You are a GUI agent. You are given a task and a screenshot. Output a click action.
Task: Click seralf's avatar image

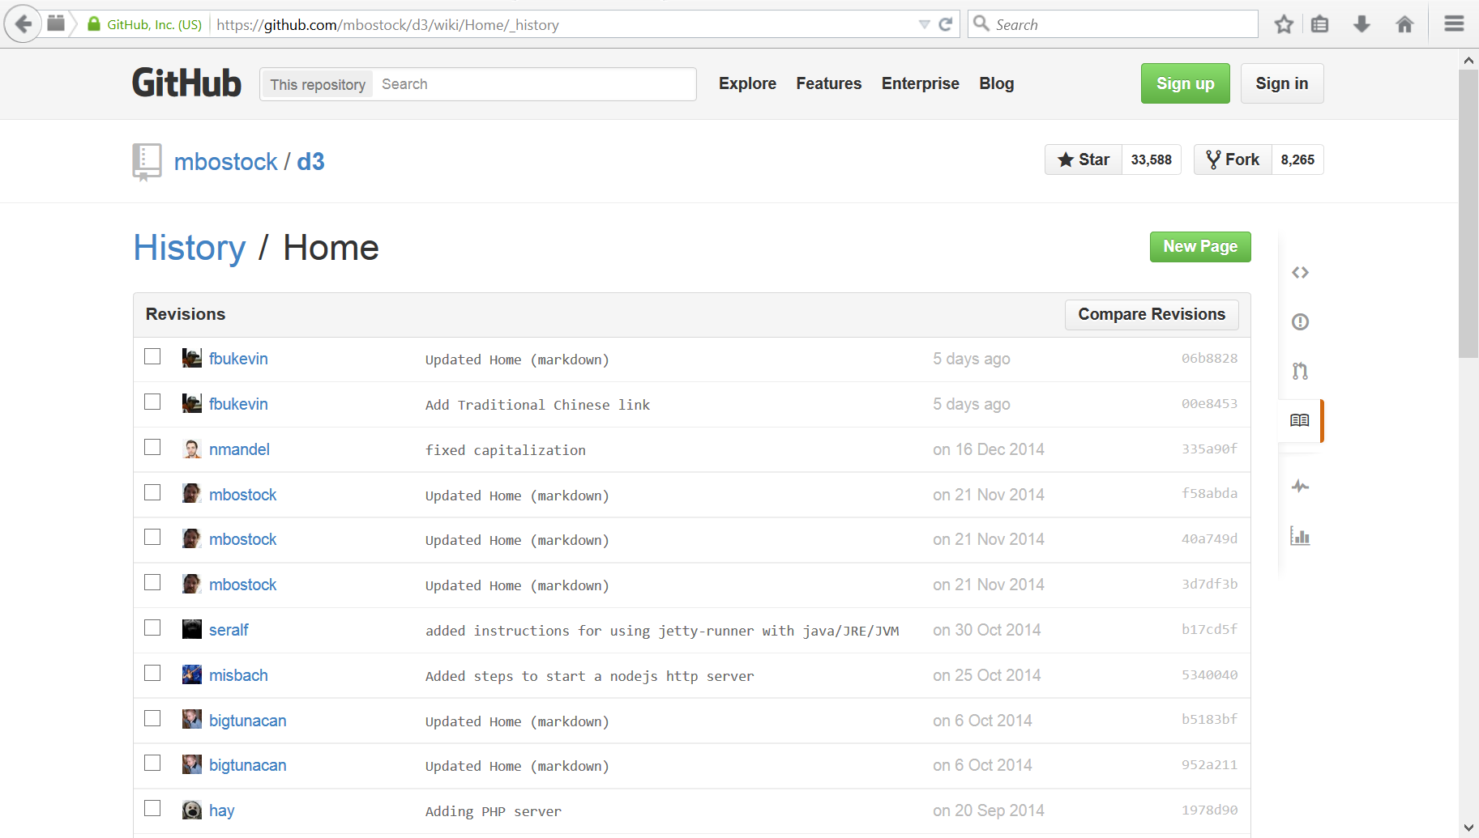[192, 629]
